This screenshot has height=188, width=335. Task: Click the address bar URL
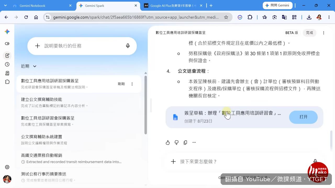pyautogui.click(x=136, y=17)
